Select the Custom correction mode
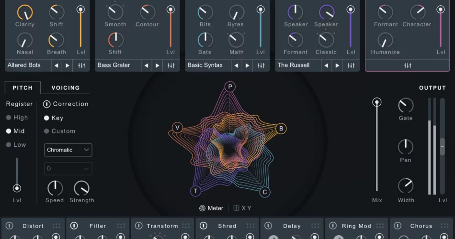Viewport: 455px width, 239px height. pos(59,131)
